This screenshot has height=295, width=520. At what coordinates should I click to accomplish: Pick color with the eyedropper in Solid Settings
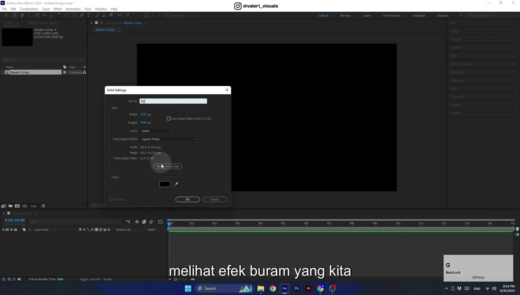point(176,184)
